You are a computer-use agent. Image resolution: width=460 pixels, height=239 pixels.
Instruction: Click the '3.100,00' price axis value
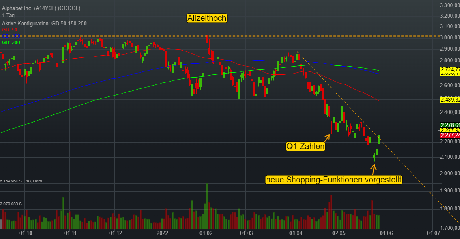coord(450,27)
